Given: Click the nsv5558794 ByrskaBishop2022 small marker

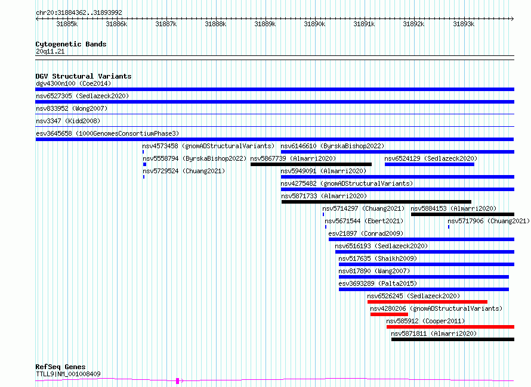Looking at the screenshot, I should (x=144, y=164).
